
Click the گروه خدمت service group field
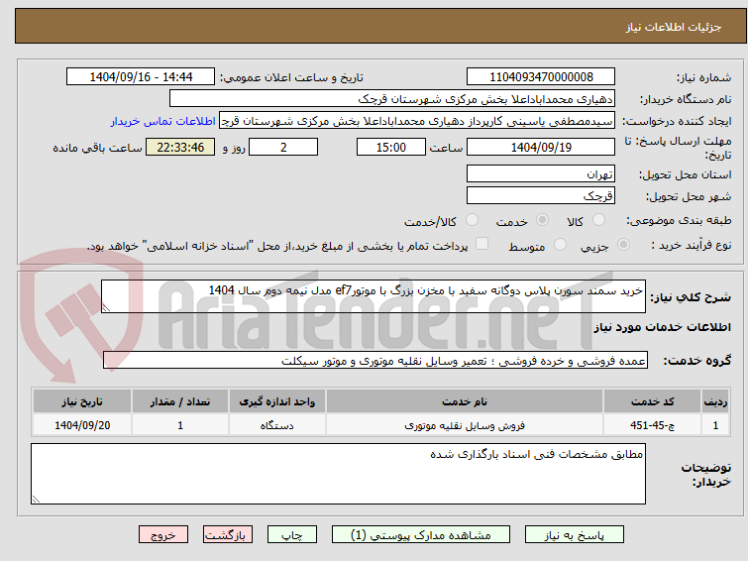click(375, 361)
